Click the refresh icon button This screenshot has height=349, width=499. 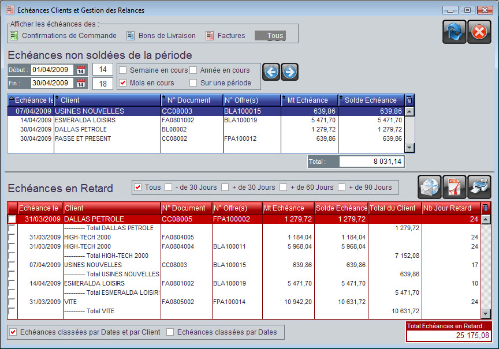pos(454,32)
